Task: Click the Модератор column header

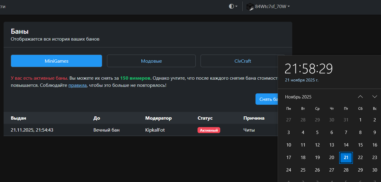Action: click(158, 118)
